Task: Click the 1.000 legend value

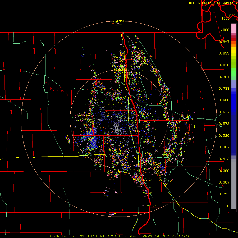Action: click(x=224, y=30)
